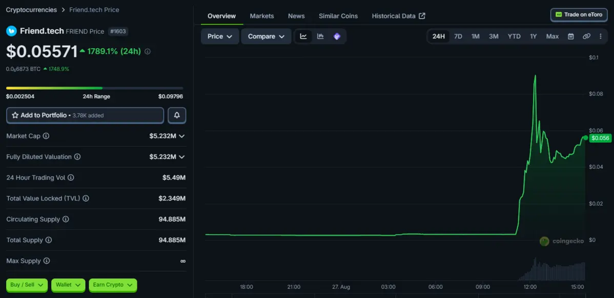Click external link icon beside Historical Data
This screenshot has width=614, height=298.
pos(422,16)
